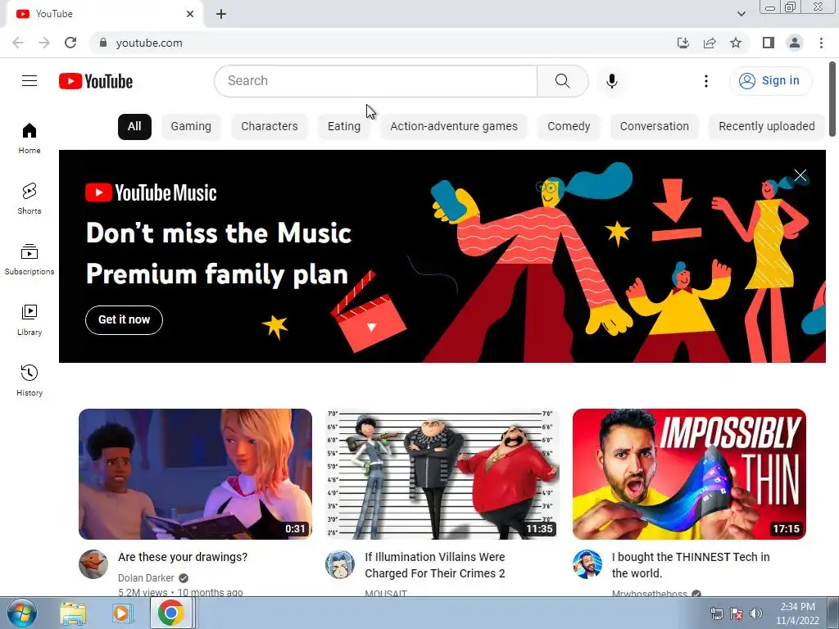Open Shorts from sidebar
839x629 pixels.
pyautogui.click(x=29, y=198)
